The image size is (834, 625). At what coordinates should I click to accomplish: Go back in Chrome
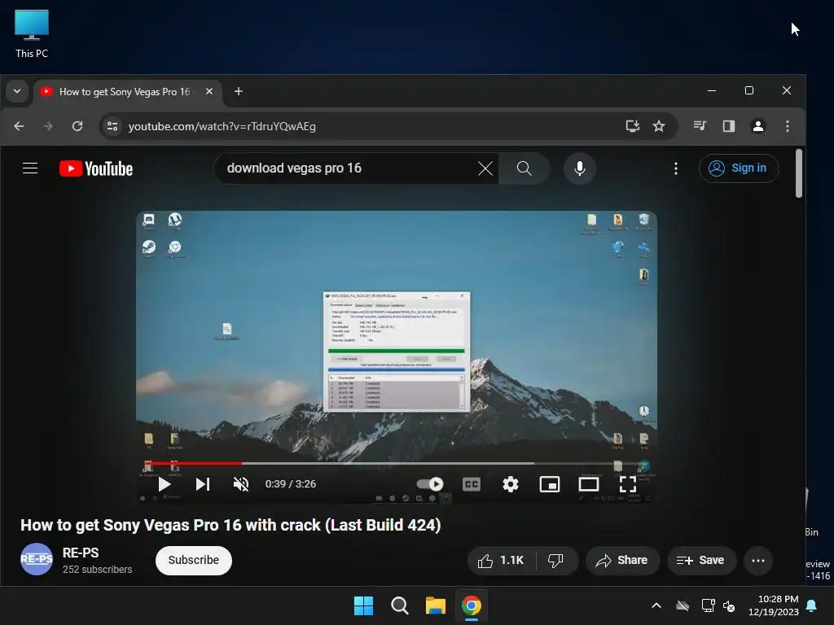(x=20, y=126)
